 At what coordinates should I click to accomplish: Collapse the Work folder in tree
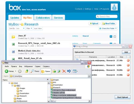[x=9, y=83]
